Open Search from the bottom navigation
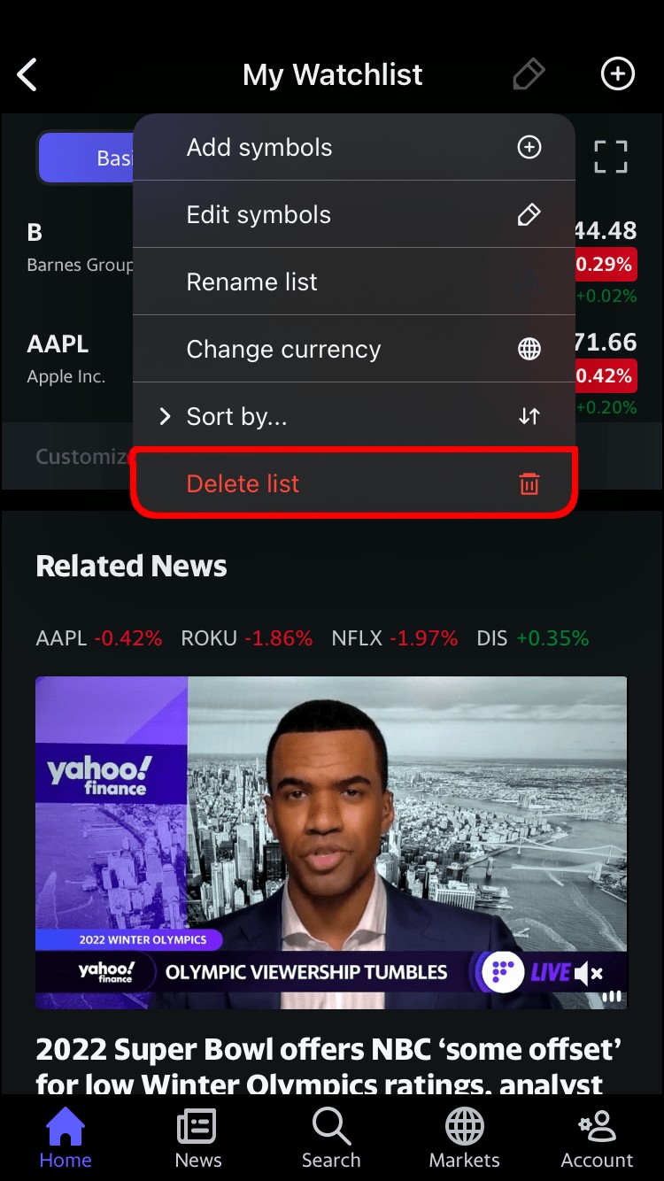Image resolution: width=664 pixels, height=1181 pixels. [331, 1139]
